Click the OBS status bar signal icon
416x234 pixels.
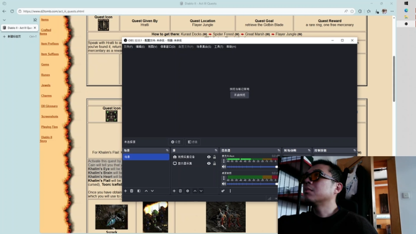tap(269, 198)
